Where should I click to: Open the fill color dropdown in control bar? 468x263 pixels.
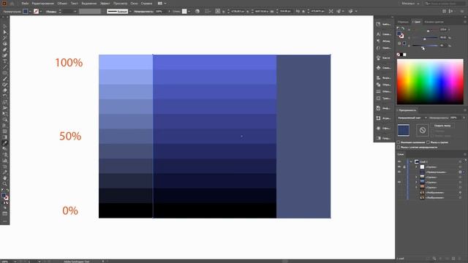pos(30,12)
